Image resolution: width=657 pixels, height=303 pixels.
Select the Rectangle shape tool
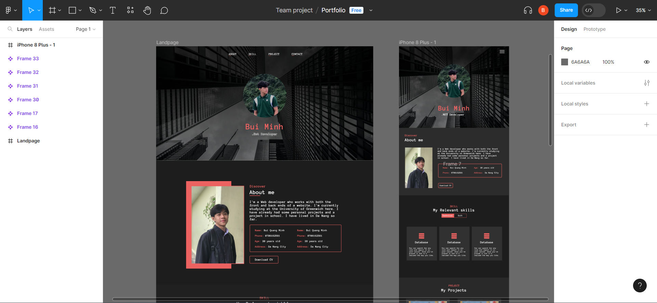click(x=72, y=10)
